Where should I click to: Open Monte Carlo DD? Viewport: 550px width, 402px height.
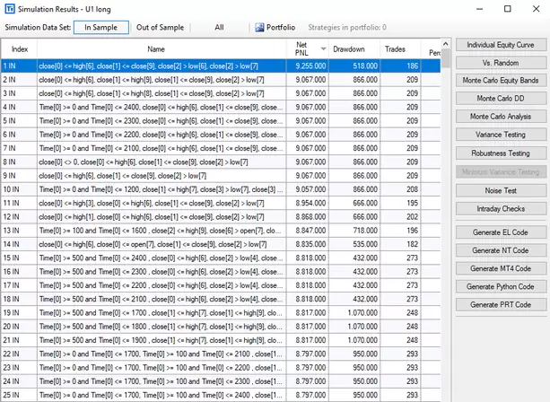point(501,99)
